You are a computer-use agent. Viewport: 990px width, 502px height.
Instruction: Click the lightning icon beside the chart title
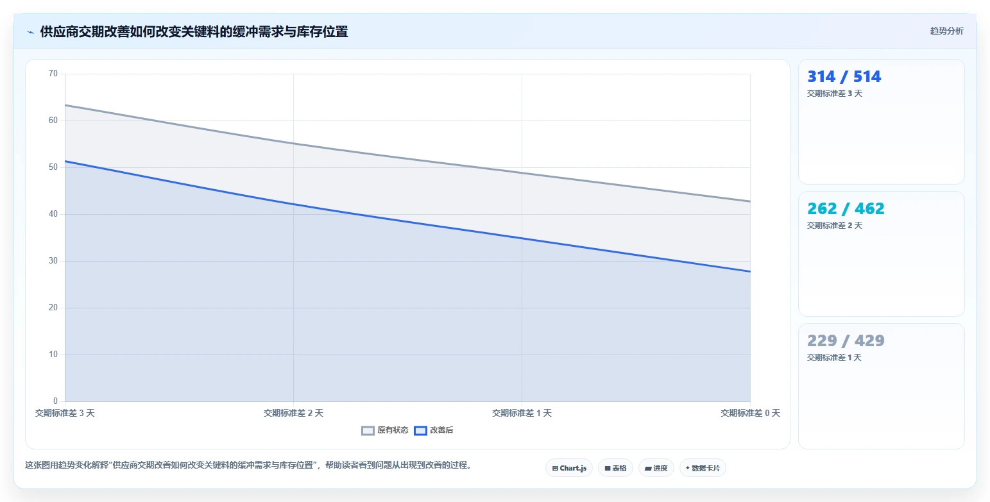[31, 32]
